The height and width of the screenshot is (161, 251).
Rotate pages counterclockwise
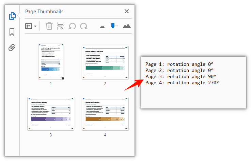72,26
